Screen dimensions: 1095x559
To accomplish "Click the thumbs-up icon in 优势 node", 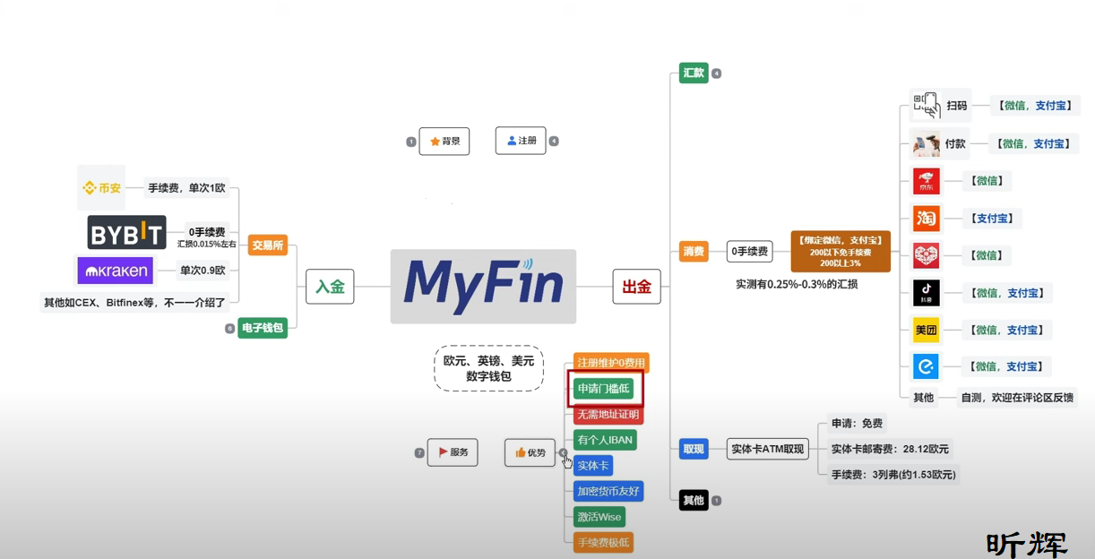I will [521, 452].
